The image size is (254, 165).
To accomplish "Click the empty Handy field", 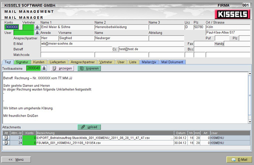I will point(237,44).
